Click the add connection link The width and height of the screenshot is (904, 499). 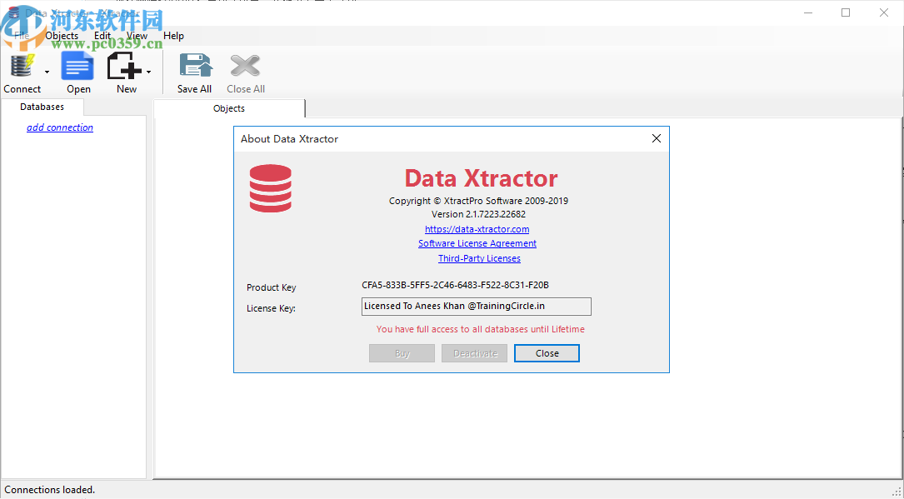coord(59,127)
